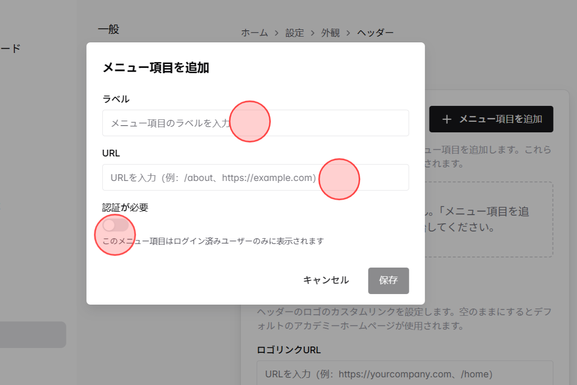This screenshot has width=577, height=385.
Task: Click the + icon on メニュー項目を追加 button
Action: [x=446, y=119]
